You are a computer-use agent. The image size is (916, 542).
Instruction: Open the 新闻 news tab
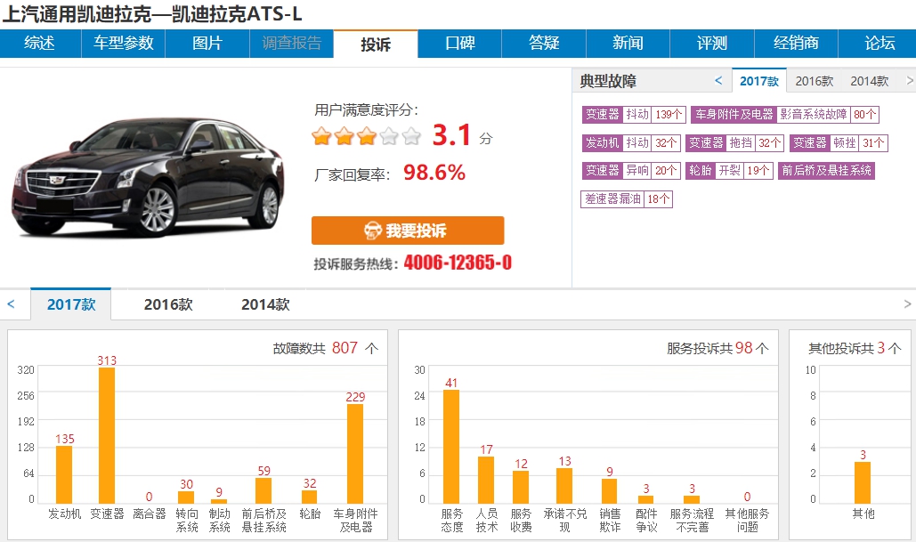coord(628,44)
